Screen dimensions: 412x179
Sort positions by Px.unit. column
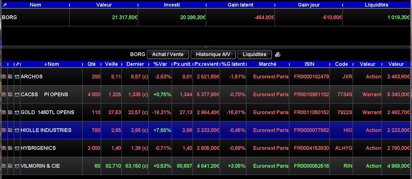(183, 64)
